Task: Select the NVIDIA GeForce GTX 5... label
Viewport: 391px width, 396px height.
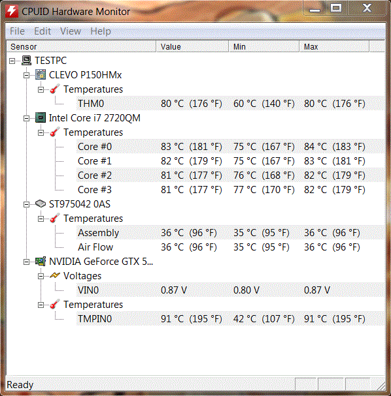Action: pyautogui.click(x=101, y=262)
